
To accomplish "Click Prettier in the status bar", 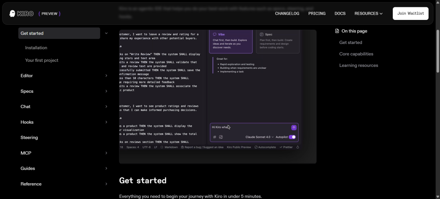I will [x=286, y=147].
